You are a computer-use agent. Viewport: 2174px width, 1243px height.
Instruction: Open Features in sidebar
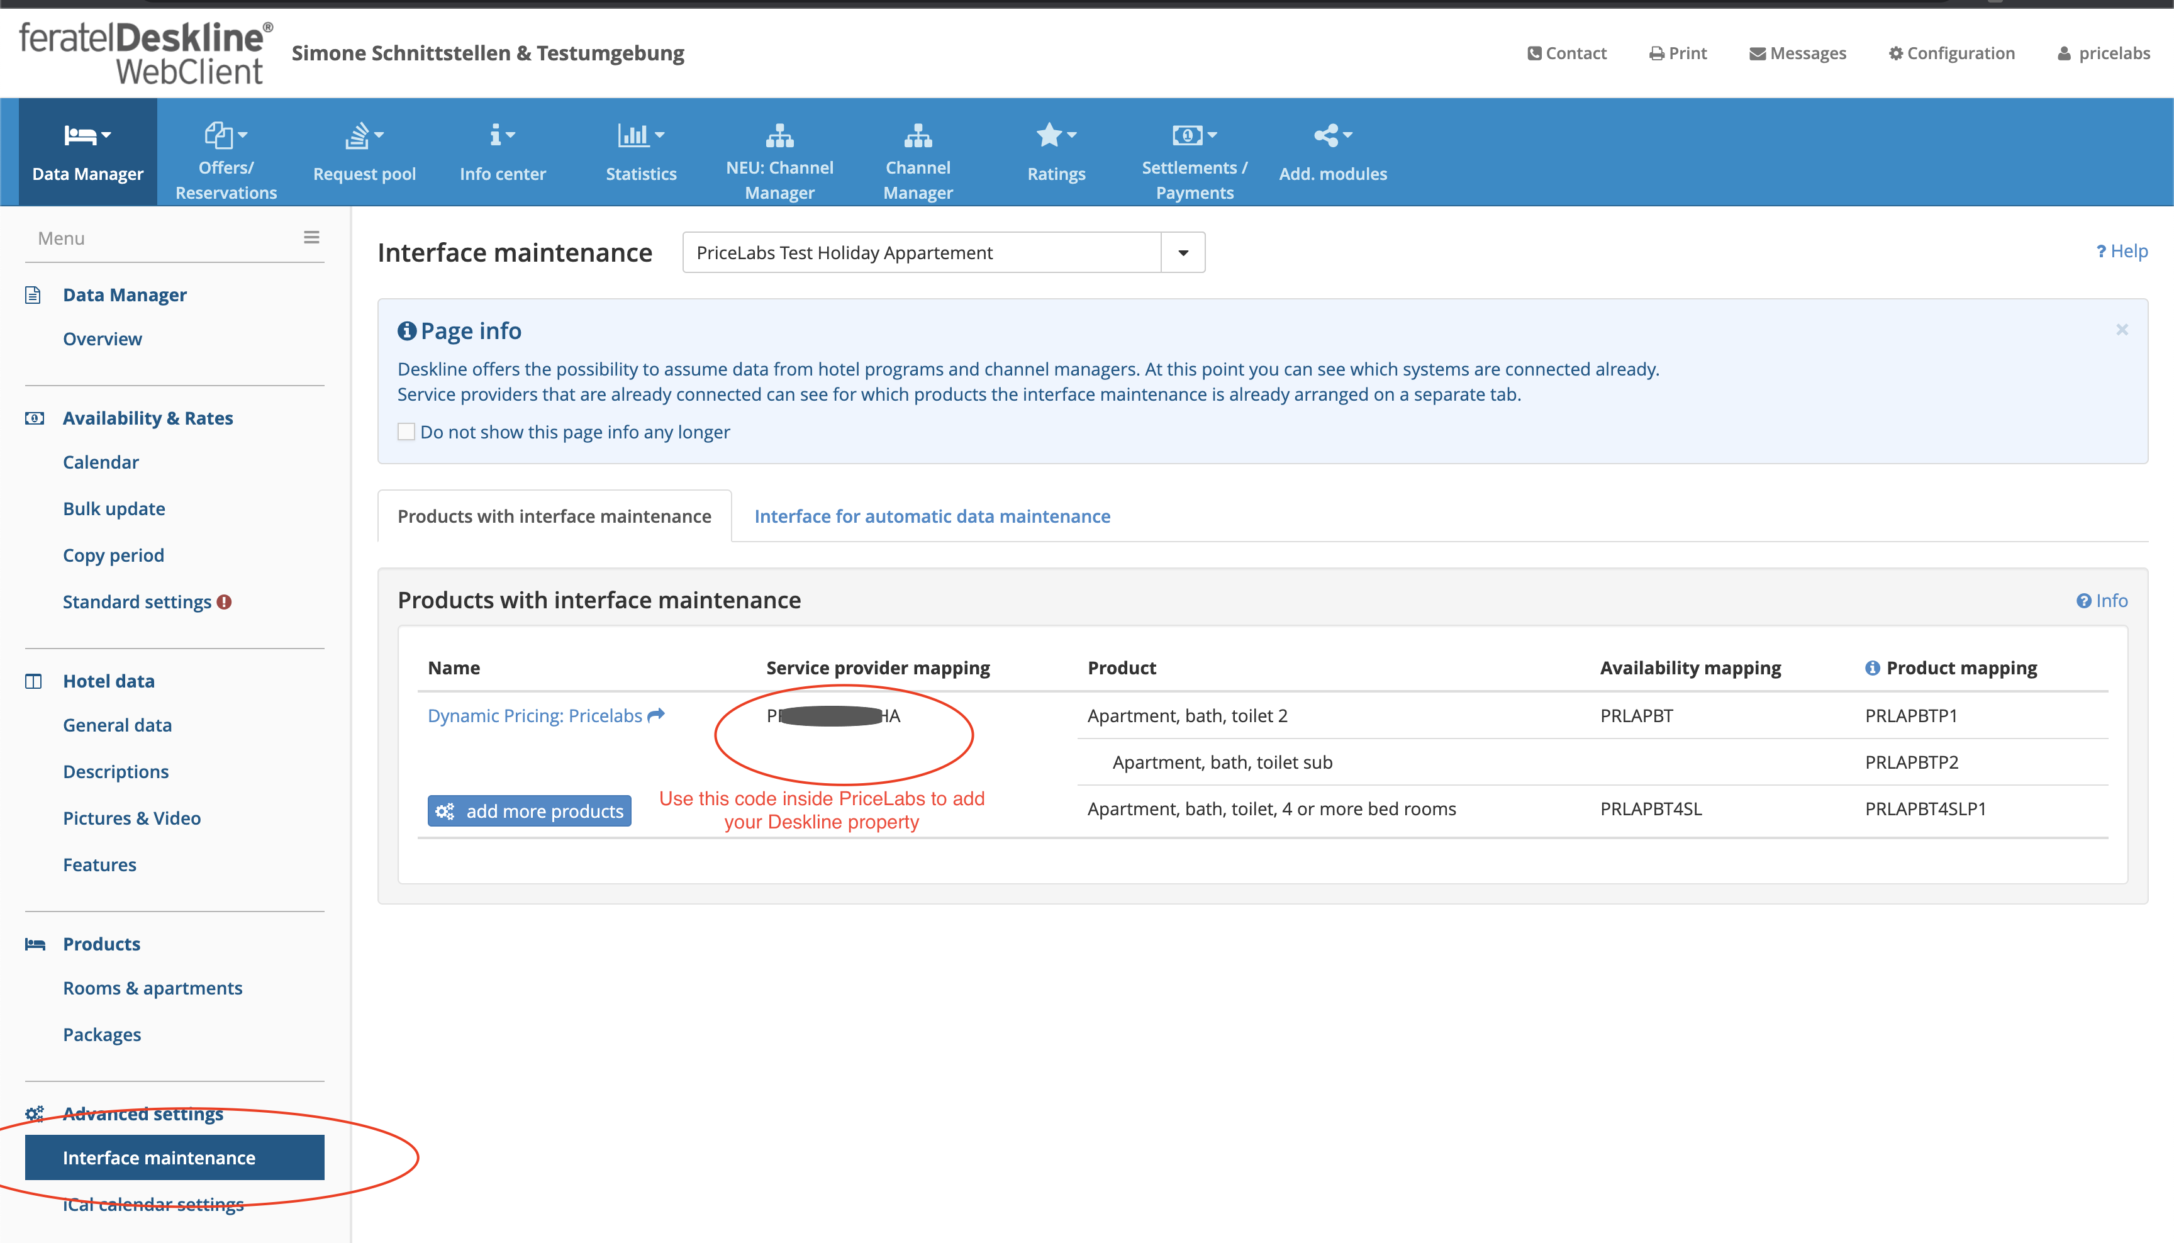tap(100, 865)
